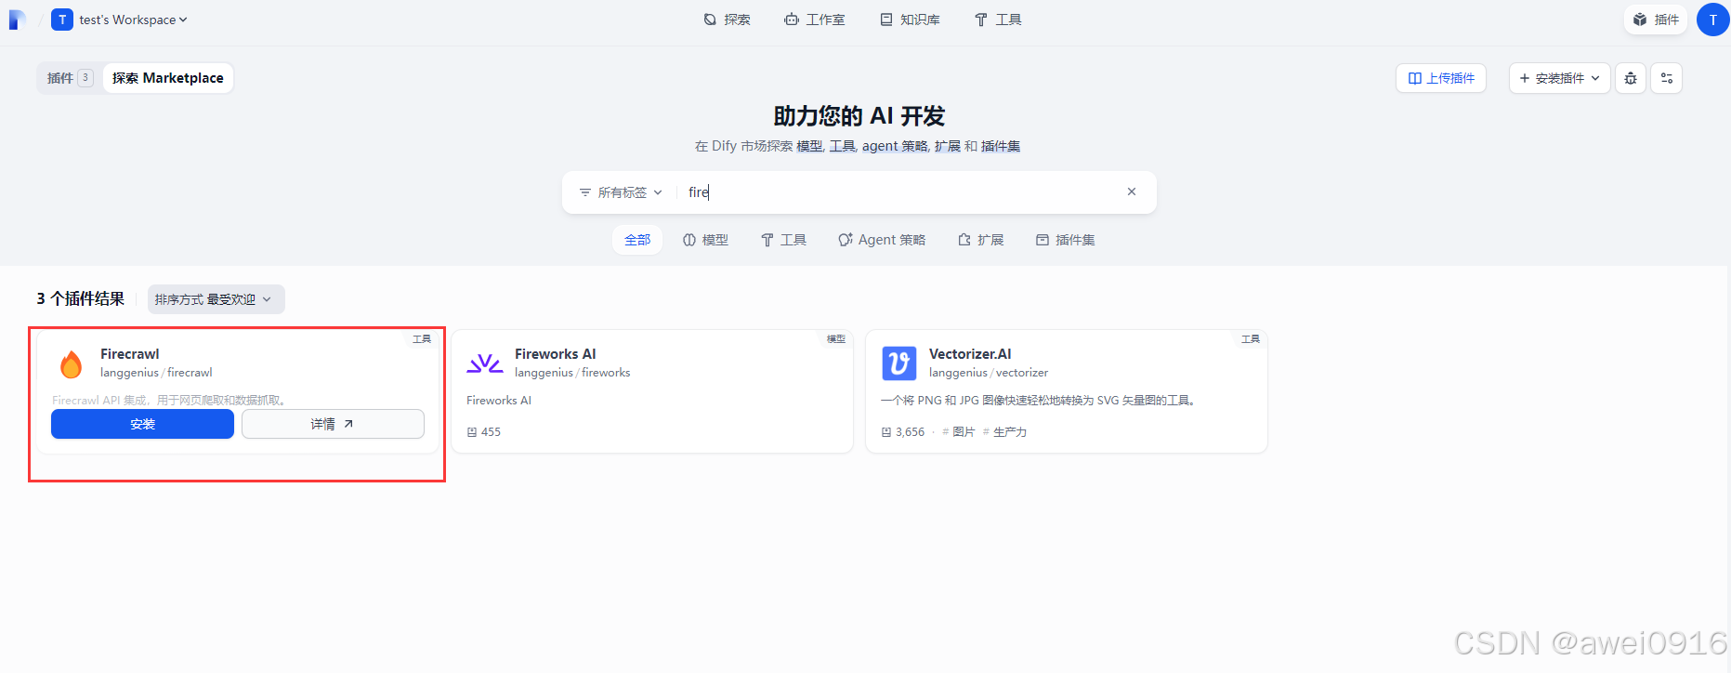Filter by 扩展 category
This screenshot has height=673, width=1731.
point(981,240)
